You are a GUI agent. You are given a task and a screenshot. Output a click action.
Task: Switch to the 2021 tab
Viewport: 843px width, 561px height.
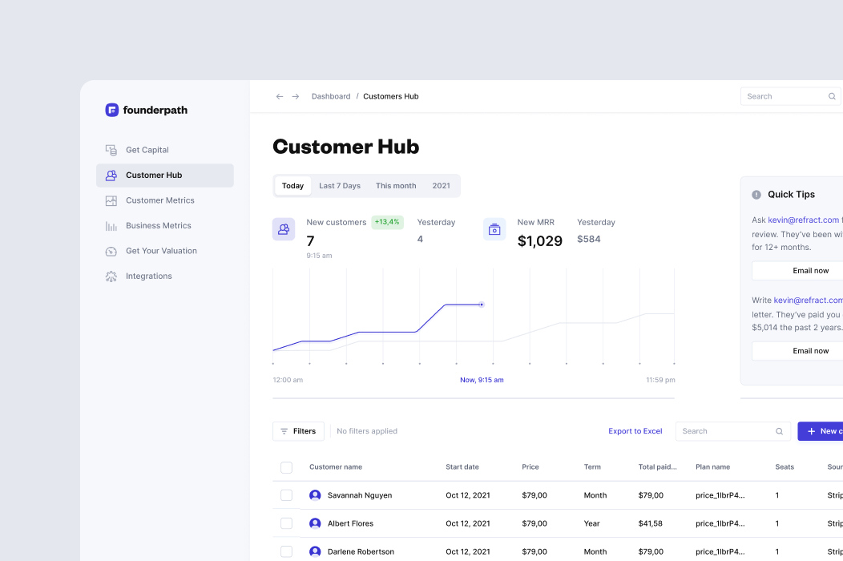point(441,186)
